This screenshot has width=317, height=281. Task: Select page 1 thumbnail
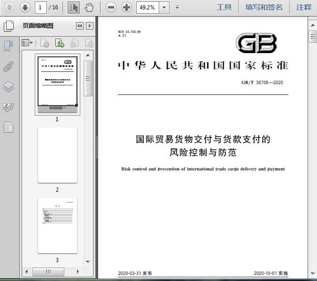[x=57, y=85]
